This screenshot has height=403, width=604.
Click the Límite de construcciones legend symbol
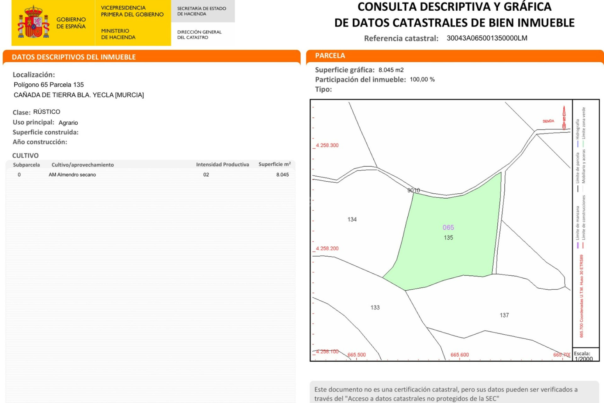pos(583,246)
